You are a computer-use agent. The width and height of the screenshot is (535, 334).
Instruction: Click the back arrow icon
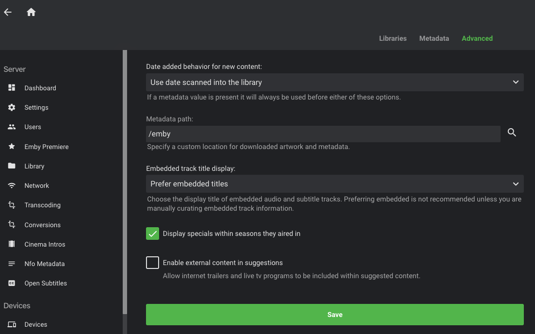[x=8, y=12]
